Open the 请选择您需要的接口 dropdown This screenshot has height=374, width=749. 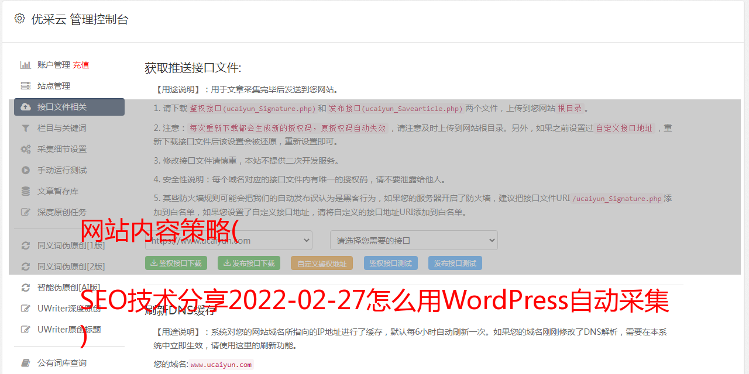[414, 240]
